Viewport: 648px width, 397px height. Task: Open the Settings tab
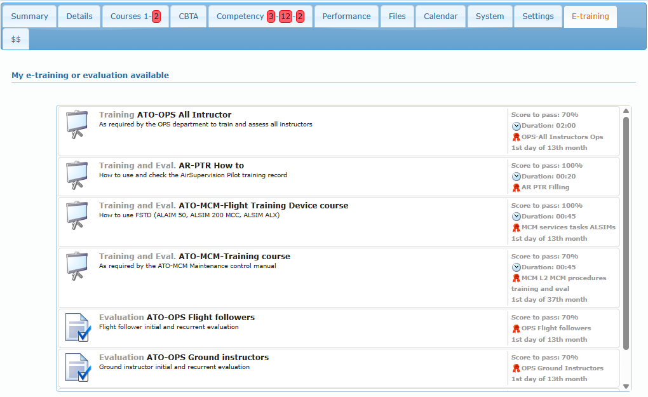tap(537, 17)
